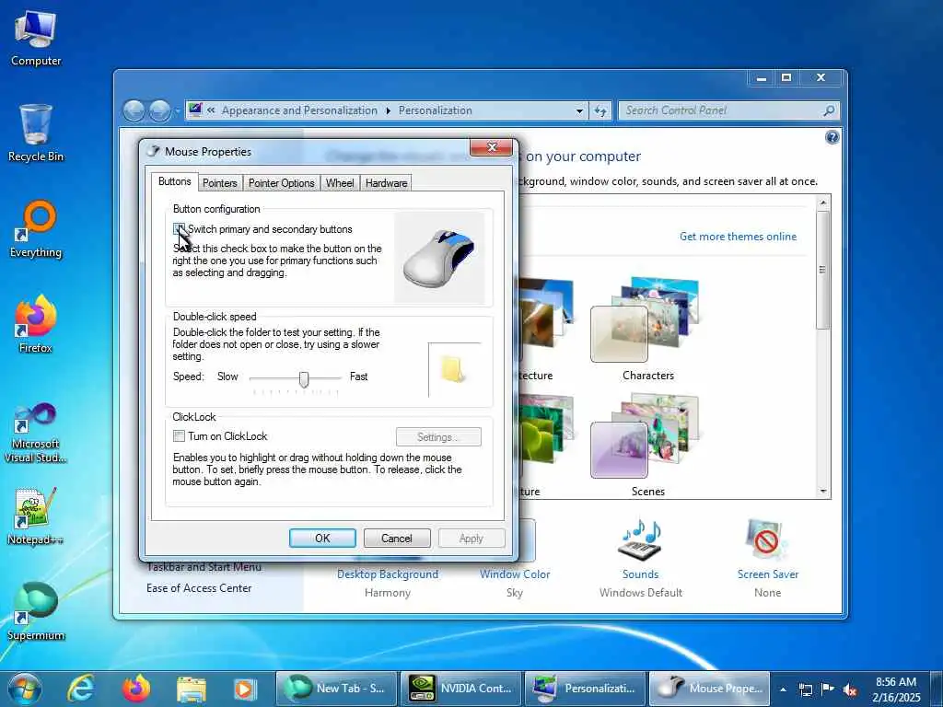Click the Personalization breadcrumb
The height and width of the screenshot is (707, 943).
point(435,110)
